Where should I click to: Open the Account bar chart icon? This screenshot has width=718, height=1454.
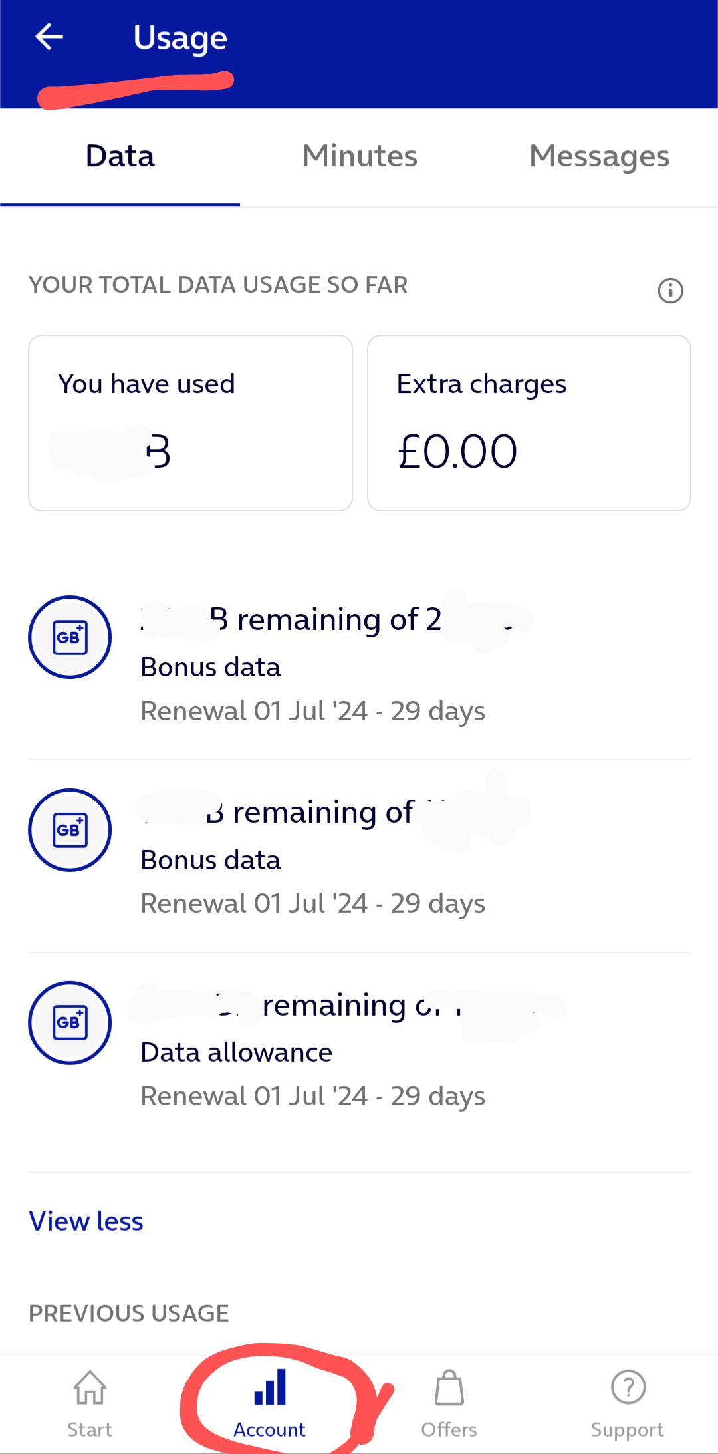(x=270, y=1389)
